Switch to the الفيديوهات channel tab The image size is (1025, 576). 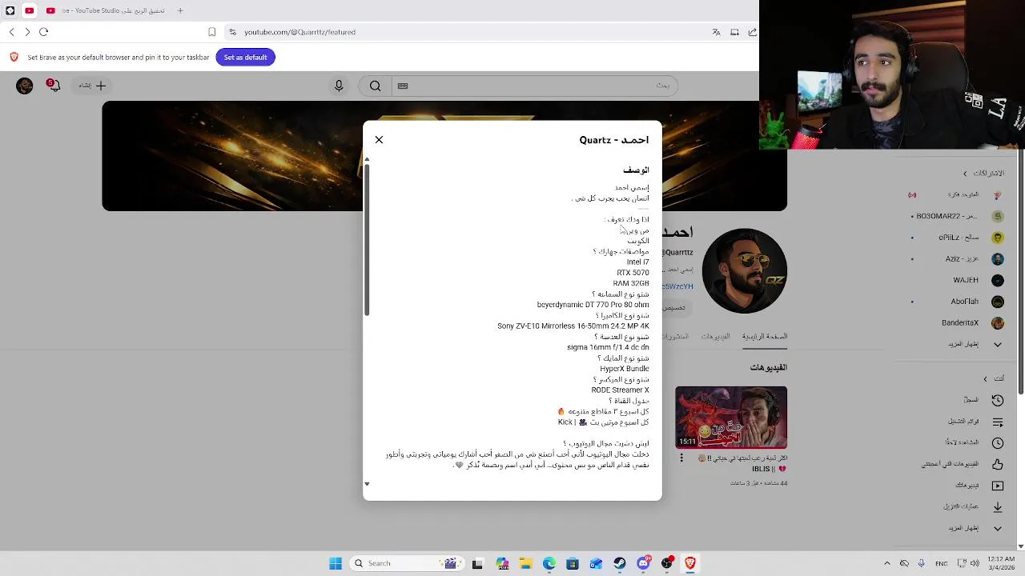716,337
